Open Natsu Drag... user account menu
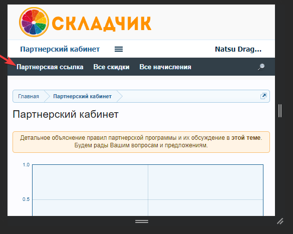The width and height of the screenshot is (293, 234). [238, 49]
